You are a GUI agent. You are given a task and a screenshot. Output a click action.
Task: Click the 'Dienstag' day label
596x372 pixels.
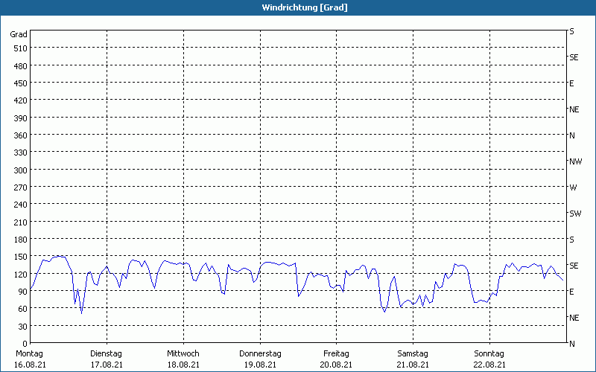[x=106, y=354]
